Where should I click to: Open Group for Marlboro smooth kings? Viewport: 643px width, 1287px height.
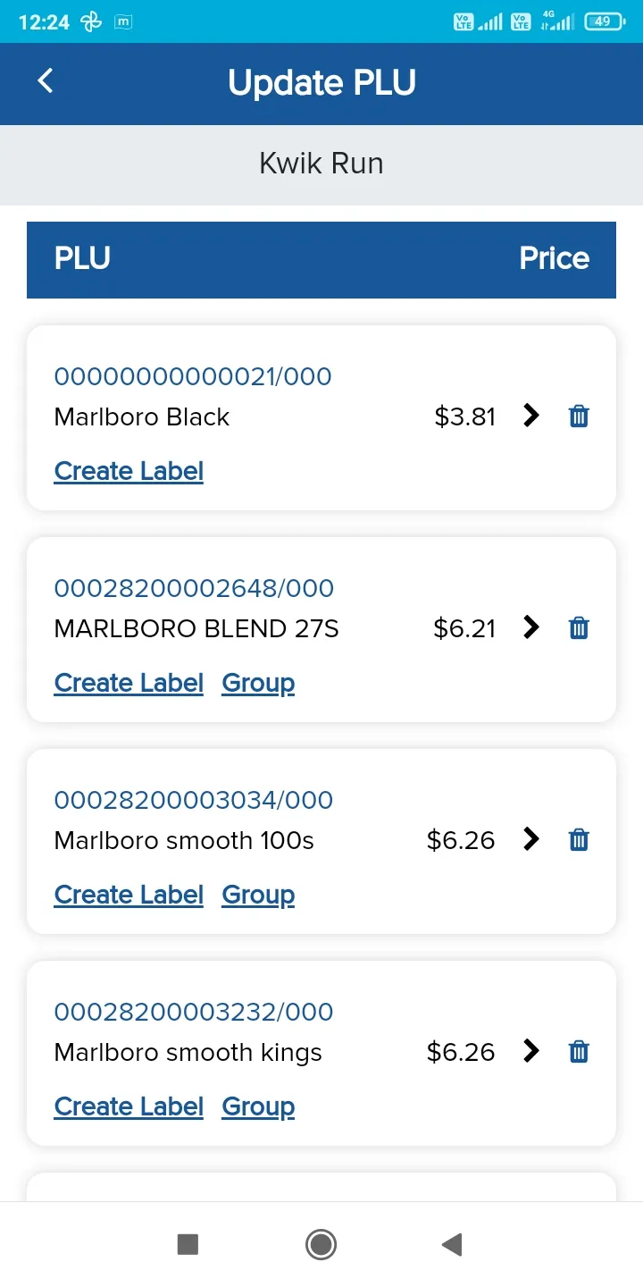258,1106
